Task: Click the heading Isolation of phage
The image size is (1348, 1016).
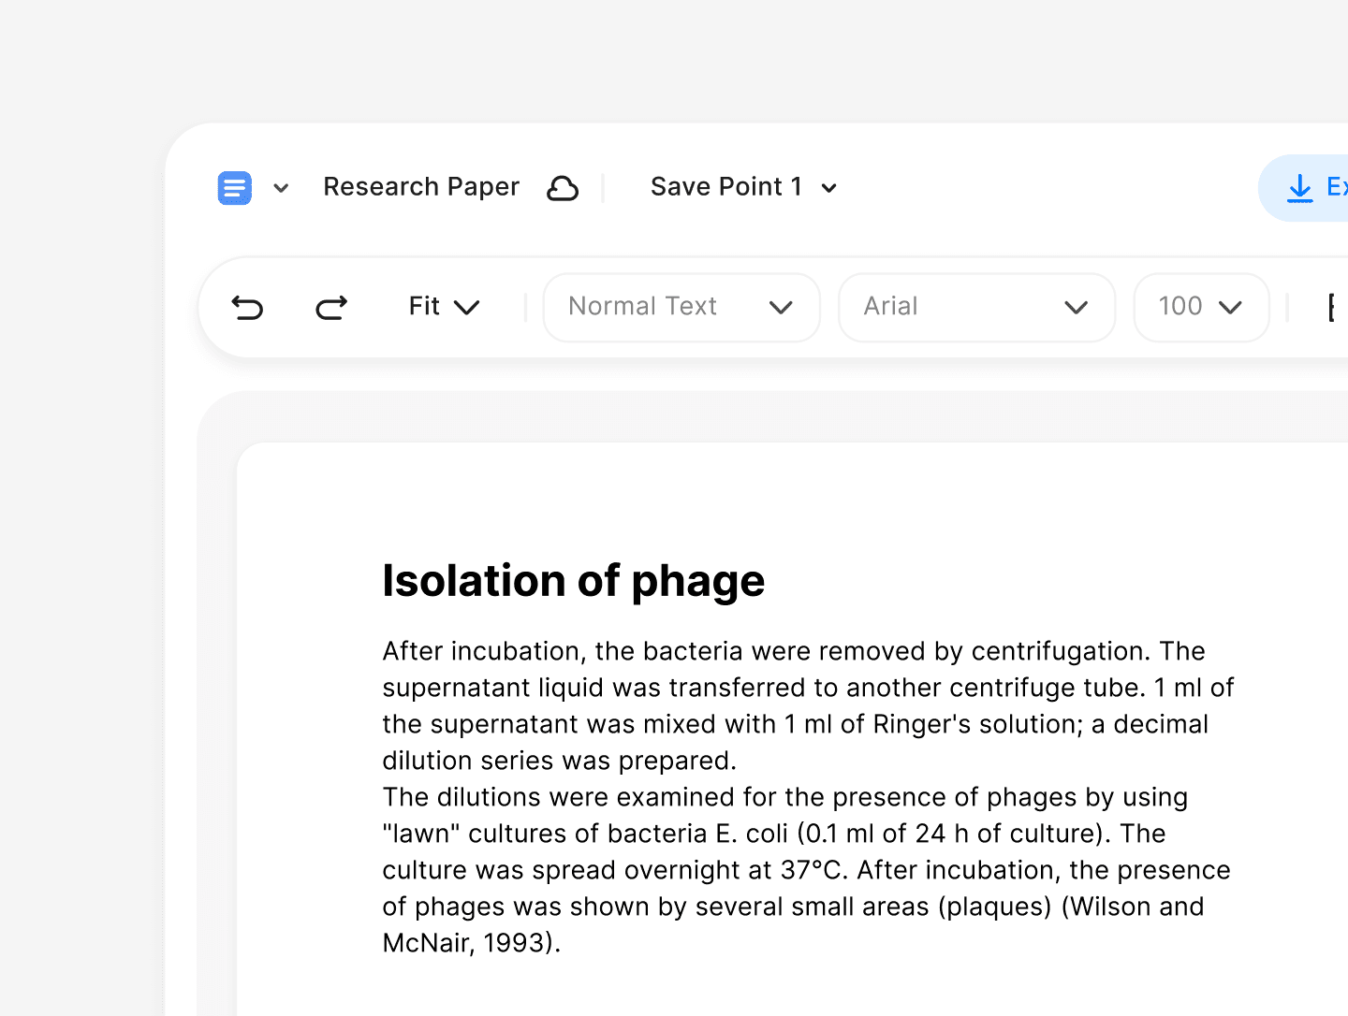Action: coord(573,581)
